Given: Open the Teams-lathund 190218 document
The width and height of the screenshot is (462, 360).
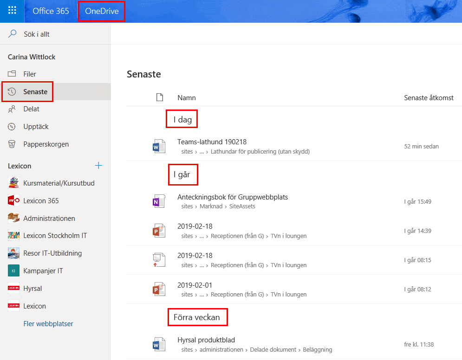Looking at the screenshot, I should tap(212, 142).
